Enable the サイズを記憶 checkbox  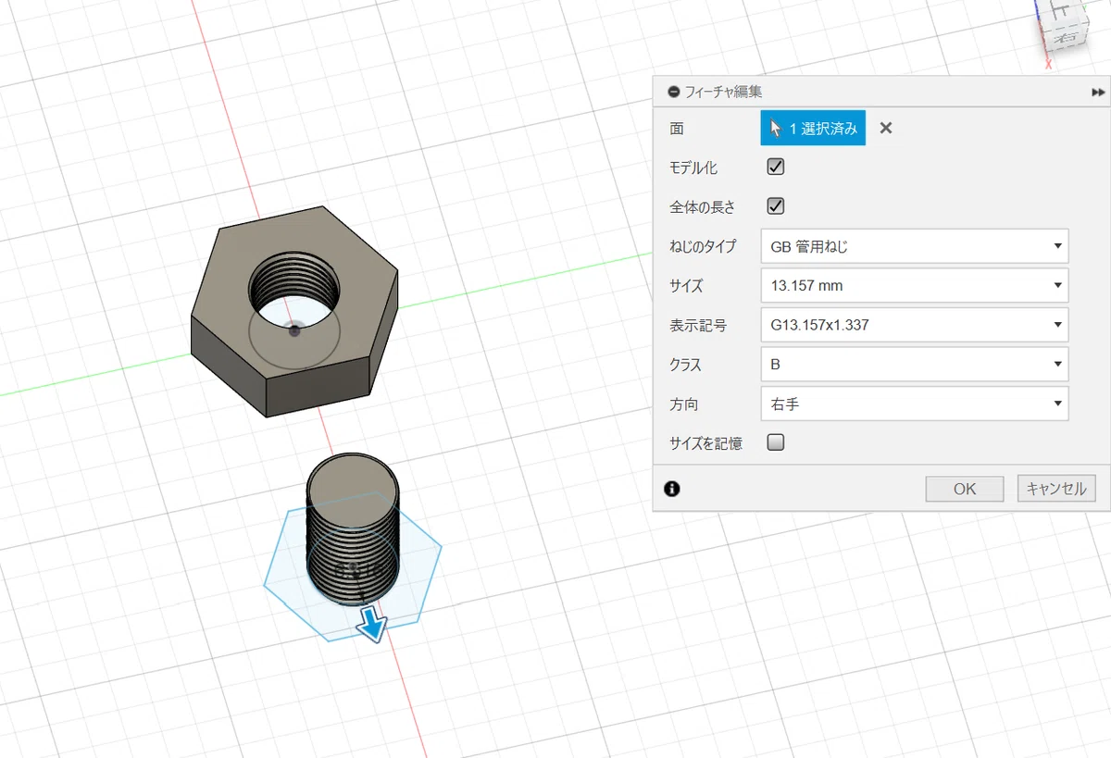point(776,442)
